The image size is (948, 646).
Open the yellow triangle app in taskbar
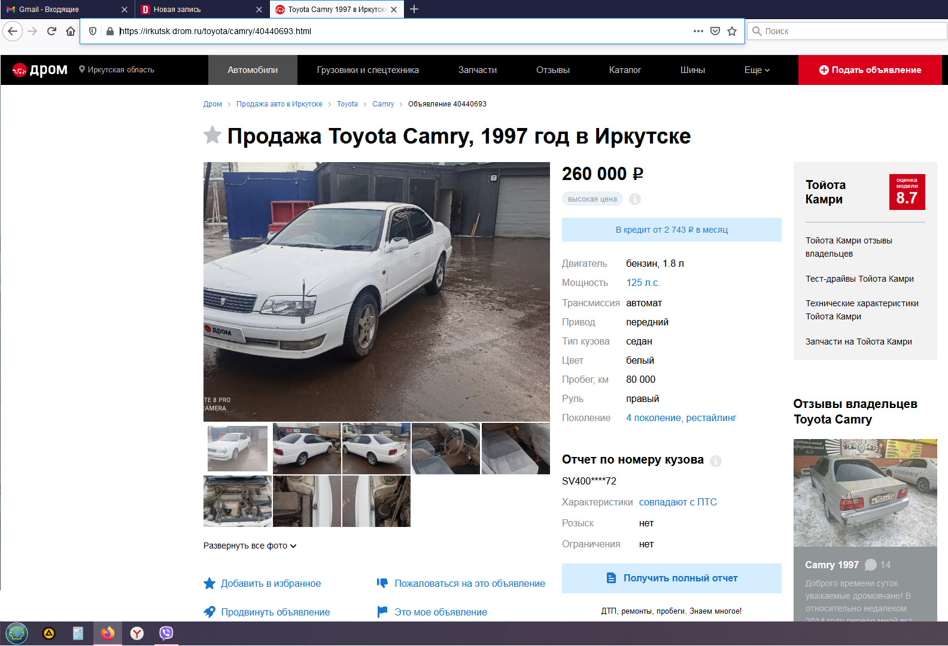(49, 633)
